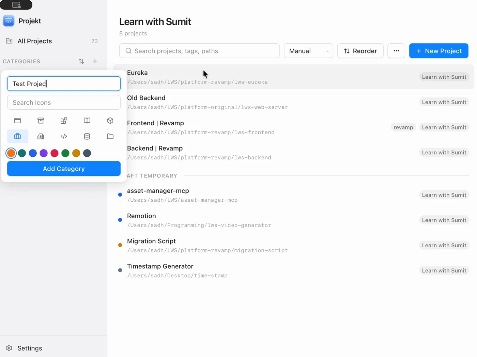Open the Backend | Revamp project
The width and height of the screenshot is (477, 357).
293,153
